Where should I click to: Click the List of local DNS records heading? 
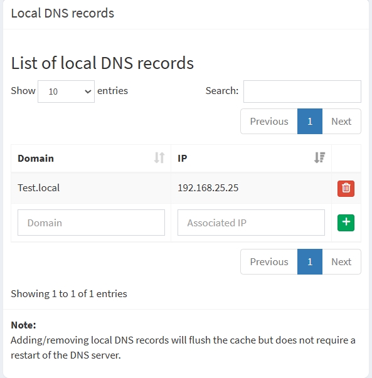[x=102, y=63]
